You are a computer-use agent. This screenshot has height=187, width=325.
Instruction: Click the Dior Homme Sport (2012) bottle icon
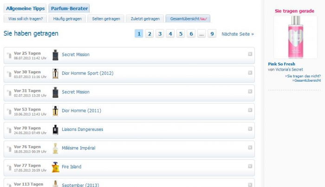[x=55, y=74]
